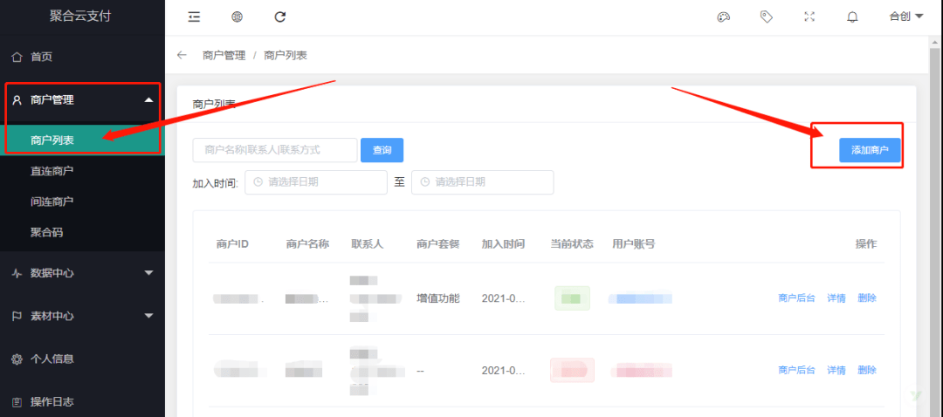Click the 查询 search button
This screenshot has height=417, width=943.
(x=382, y=150)
